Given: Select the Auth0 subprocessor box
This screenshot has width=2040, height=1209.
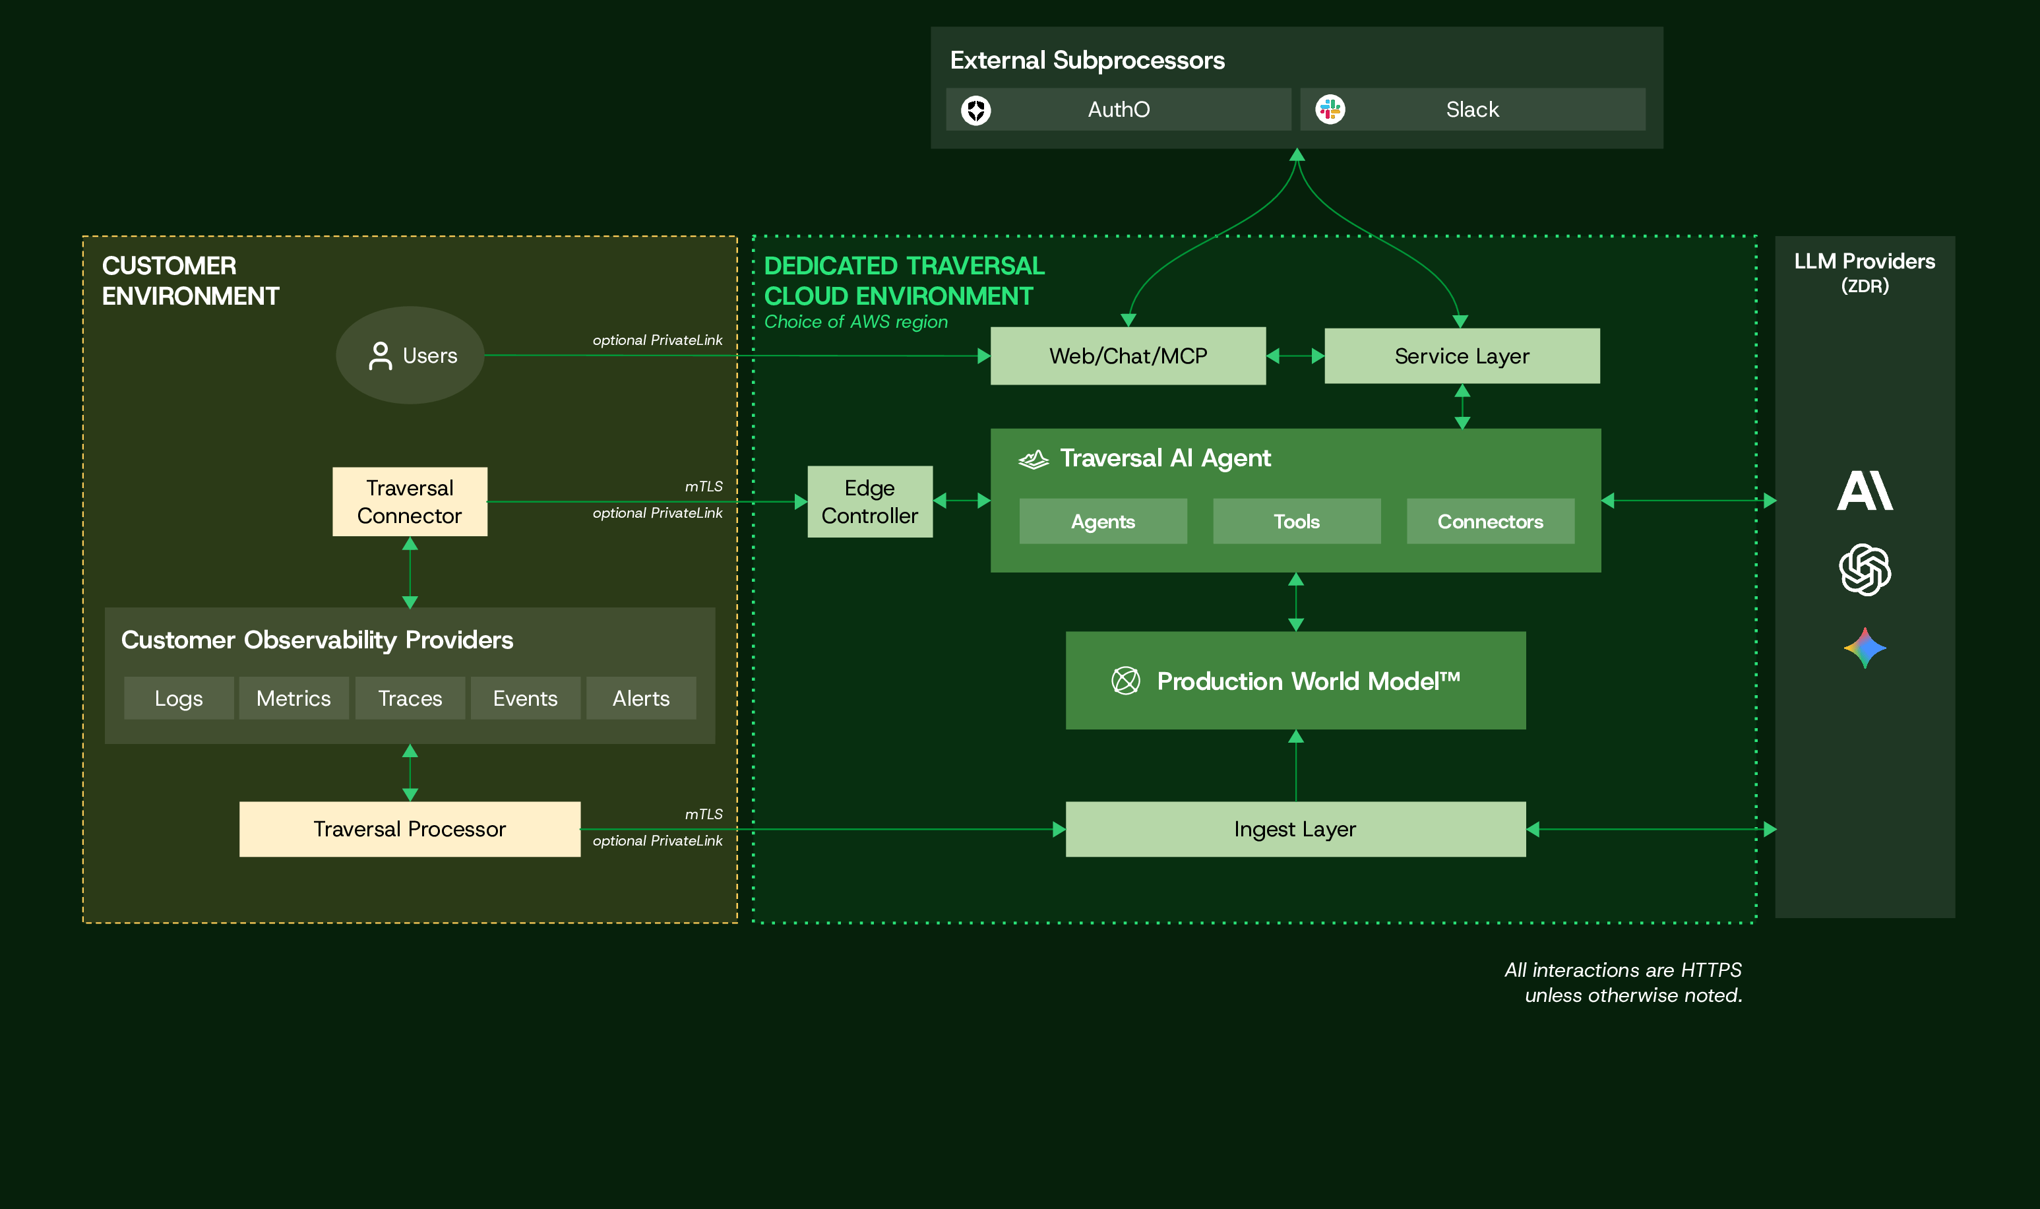Looking at the screenshot, I should (x=1118, y=109).
